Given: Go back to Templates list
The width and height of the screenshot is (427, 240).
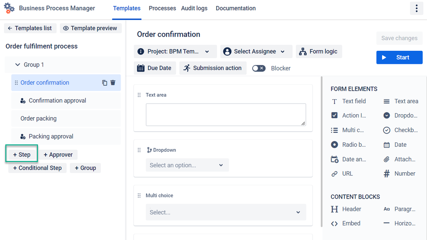Looking at the screenshot, I should point(30,28).
